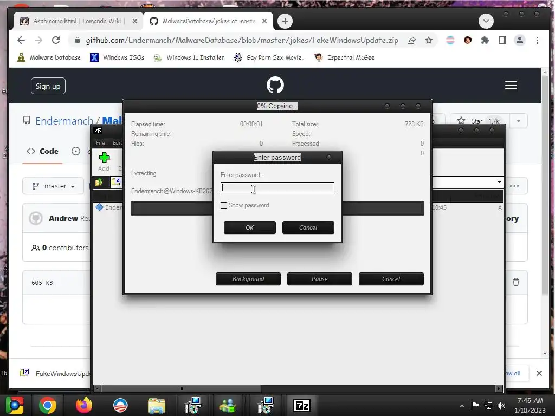Open Chrome from taskbar
The image size is (555, 416).
[48, 405]
